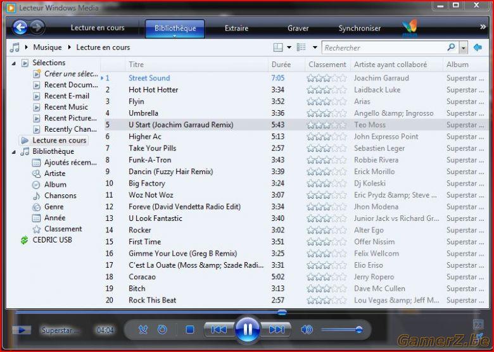Select the Recent Pictures playlist
This screenshot has width=494, height=352.
[70, 118]
